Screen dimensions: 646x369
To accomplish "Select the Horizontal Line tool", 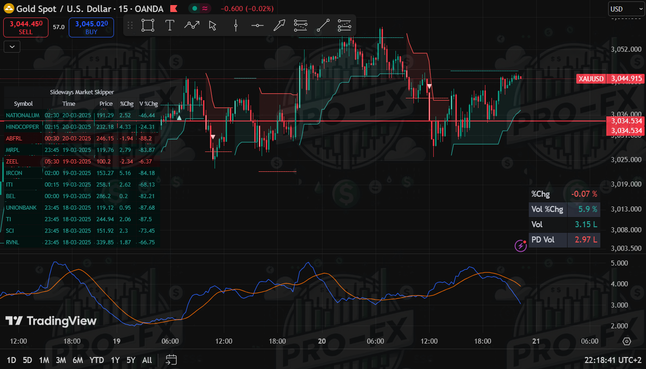I will [x=257, y=25].
